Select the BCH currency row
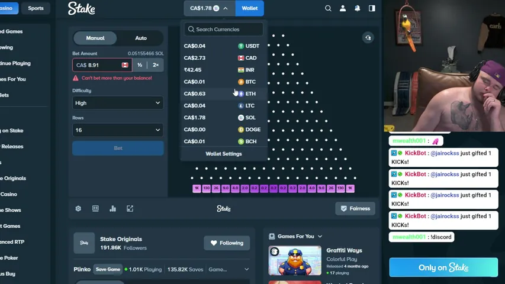The width and height of the screenshot is (505, 284). click(224, 141)
